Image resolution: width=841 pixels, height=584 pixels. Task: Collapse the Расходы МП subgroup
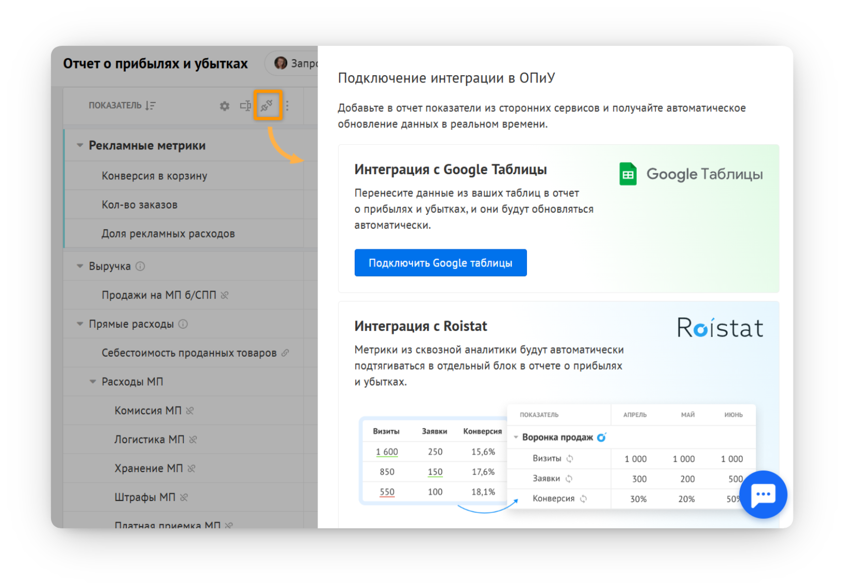[93, 382]
